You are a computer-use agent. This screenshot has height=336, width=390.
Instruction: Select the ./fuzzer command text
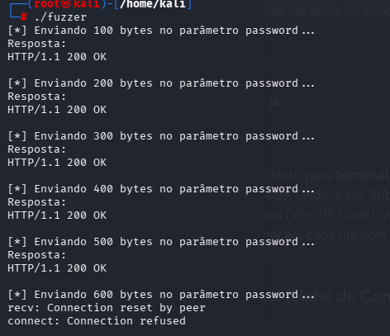point(60,17)
